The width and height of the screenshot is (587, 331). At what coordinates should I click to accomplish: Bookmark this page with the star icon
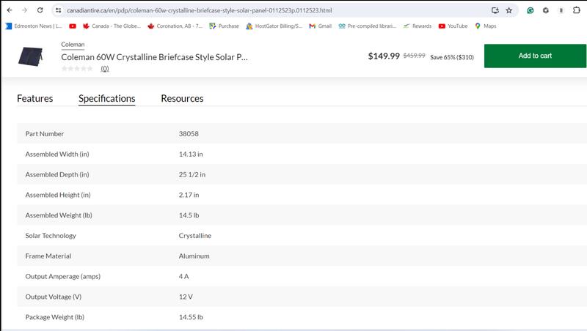pyautogui.click(x=508, y=10)
